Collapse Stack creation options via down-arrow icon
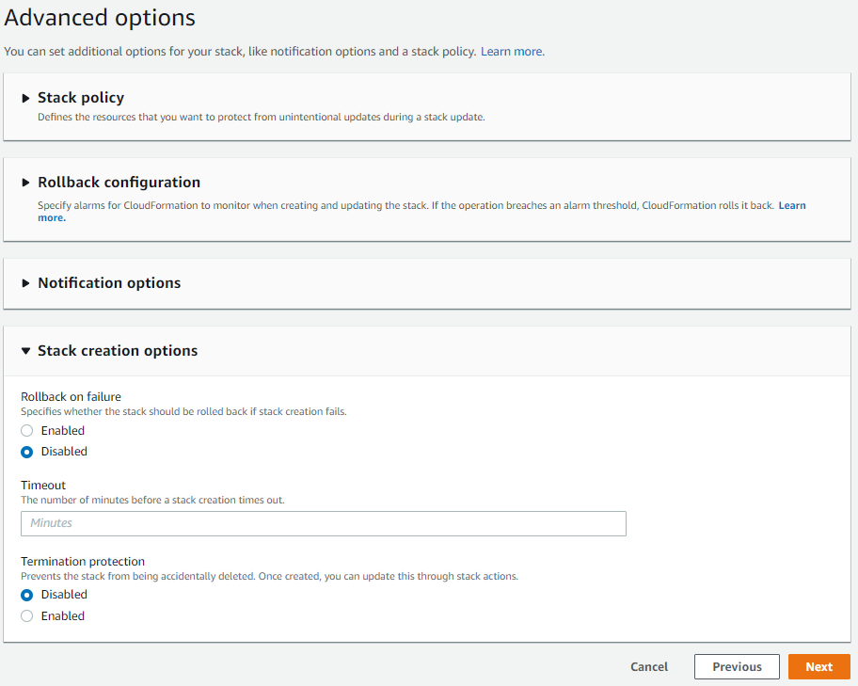The image size is (858, 686). coord(26,351)
